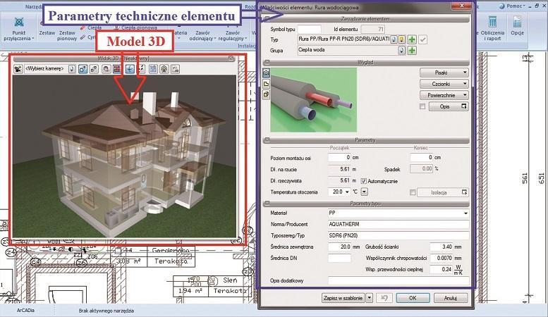Click the link-shaped icon in 3D view toolbar
The width and height of the screenshot is (548, 317).
(x=94, y=69)
